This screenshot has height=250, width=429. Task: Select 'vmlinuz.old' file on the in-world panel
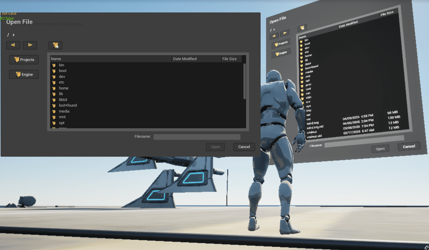pos(314,137)
